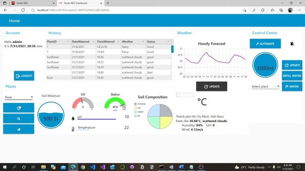This screenshot has width=305, height=171.
Task: Click the 1000ml water level gauge
Action: [x=265, y=65]
